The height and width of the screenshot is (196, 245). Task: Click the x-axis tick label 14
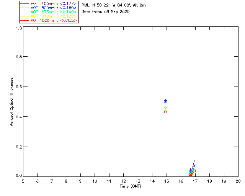coord(152,181)
